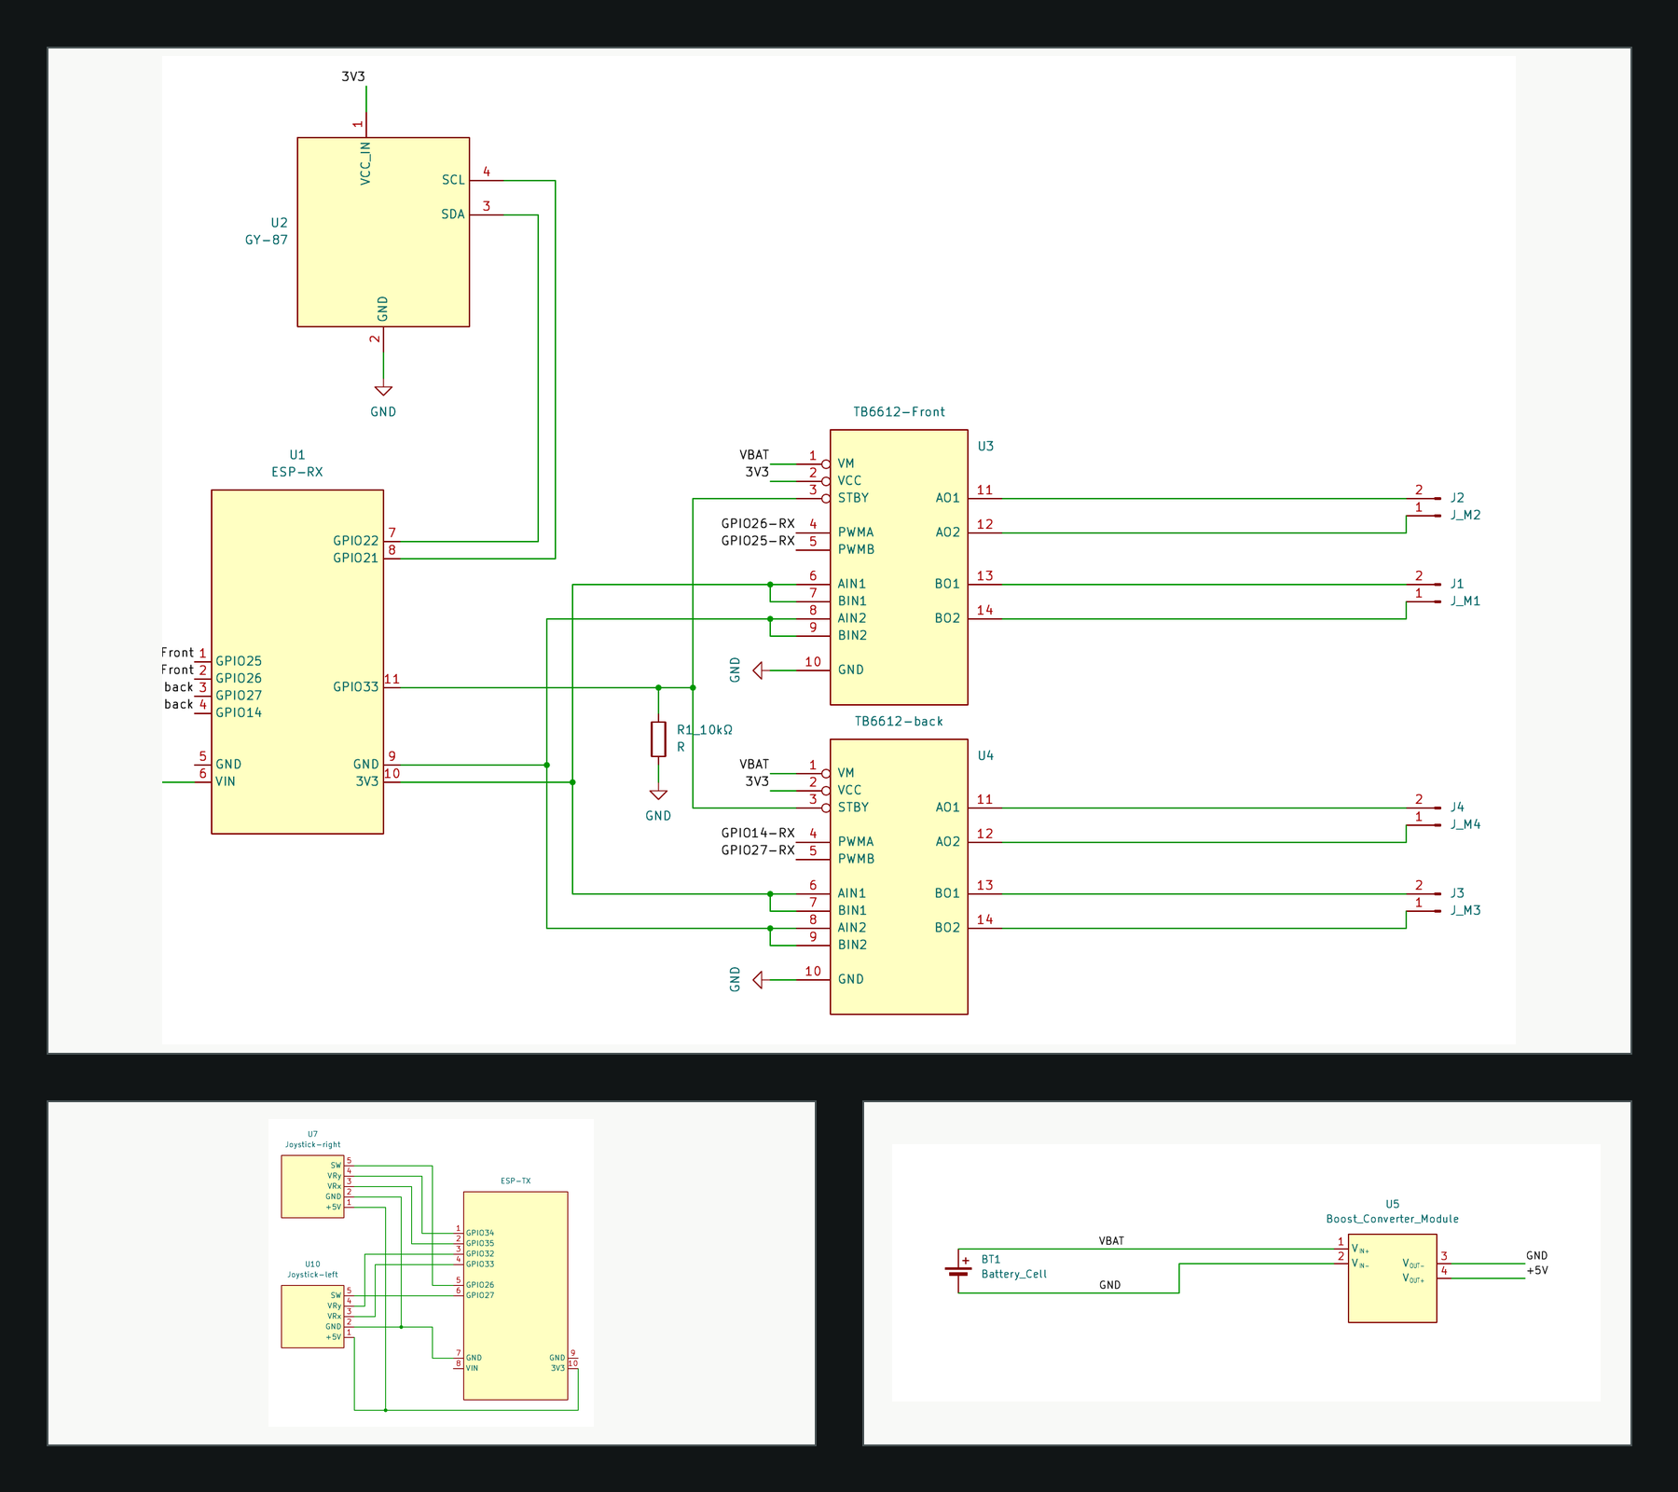Screen dimensions: 1678x1492
Task: Click the VIN pin label on ESP-RX
Action: click(x=226, y=782)
